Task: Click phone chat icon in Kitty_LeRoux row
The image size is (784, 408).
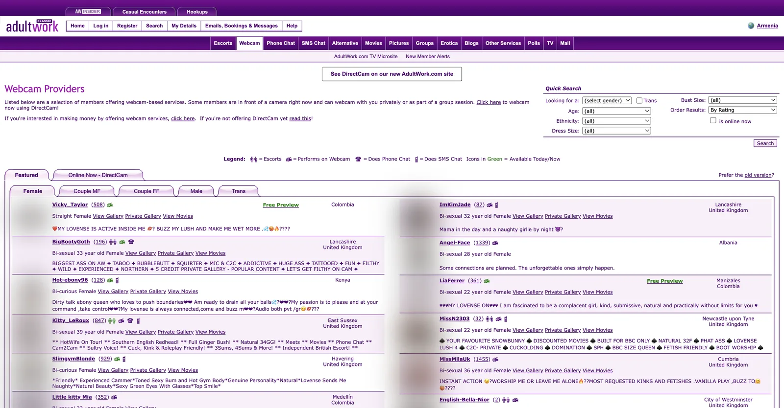Action: (x=130, y=321)
